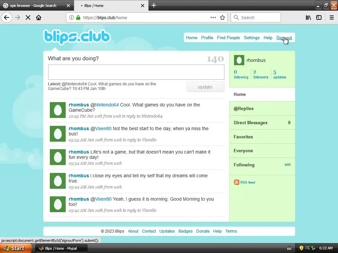Open Profile in top navigation
The height and width of the screenshot is (253, 338).
[207, 38]
